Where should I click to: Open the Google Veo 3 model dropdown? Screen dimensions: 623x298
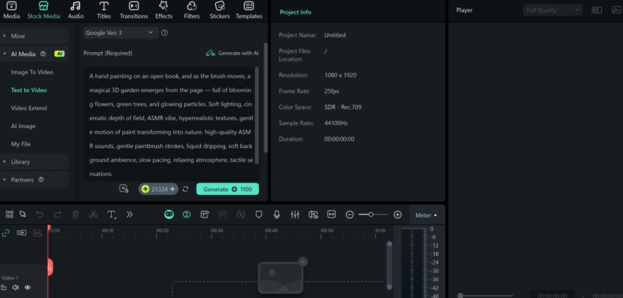[x=120, y=33]
